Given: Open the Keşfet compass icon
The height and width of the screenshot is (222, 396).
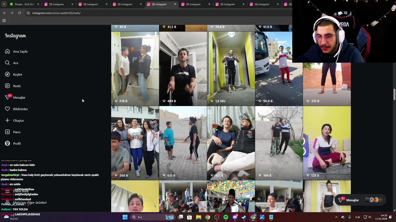Looking at the screenshot, I should tap(7, 74).
